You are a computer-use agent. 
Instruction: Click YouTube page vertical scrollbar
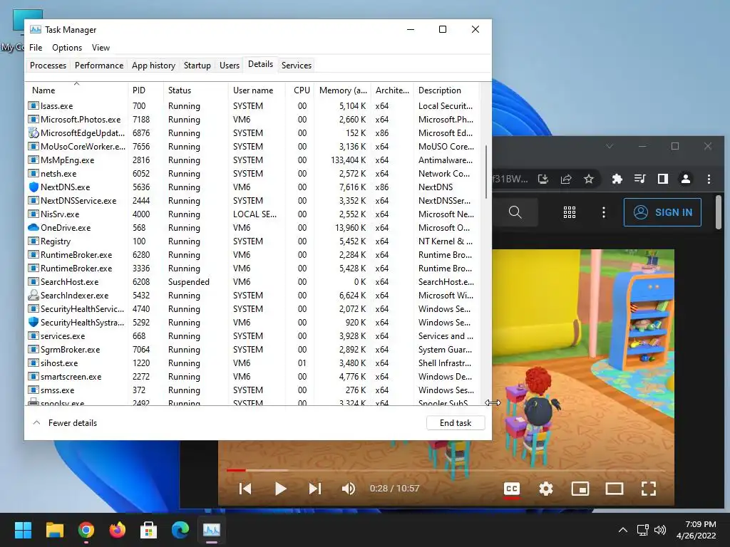[x=719, y=212]
